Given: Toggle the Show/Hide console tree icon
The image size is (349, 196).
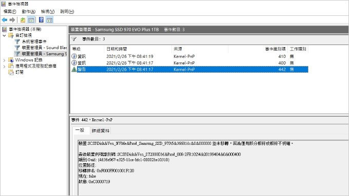Looking at the screenshot, I should [31, 20].
